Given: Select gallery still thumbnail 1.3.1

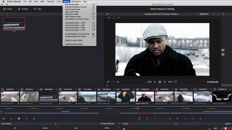Looking at the screenshot, I should 14,24.
